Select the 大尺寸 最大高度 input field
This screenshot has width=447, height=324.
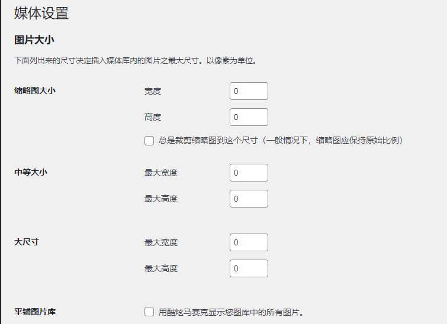click(x=249, y=268)
